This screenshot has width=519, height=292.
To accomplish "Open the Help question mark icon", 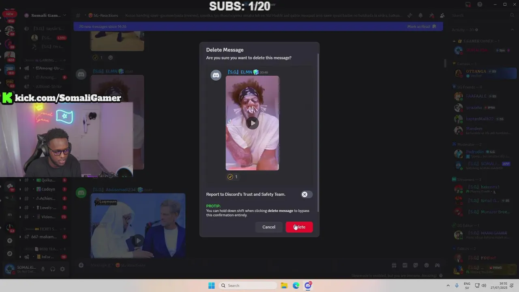I will coord(480,4).
